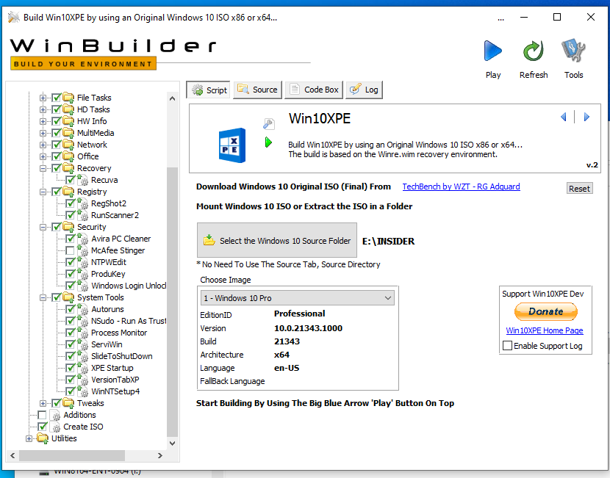This screenshot has height=478, width=610.
Task: Click the RegShot2 script icon
Action: pyautogui.click(x=82, y=203)
